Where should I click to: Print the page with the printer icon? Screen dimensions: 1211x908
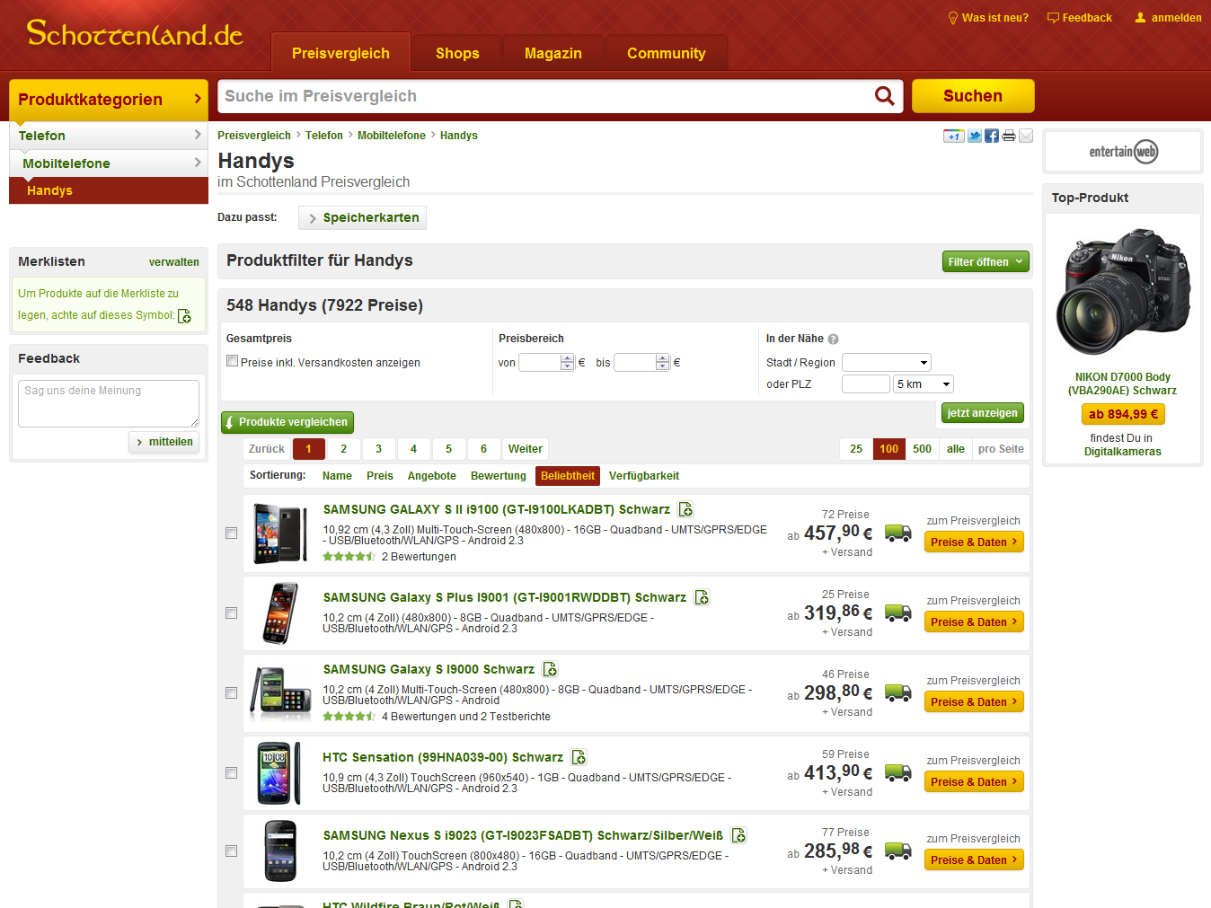click(1009, 136)
